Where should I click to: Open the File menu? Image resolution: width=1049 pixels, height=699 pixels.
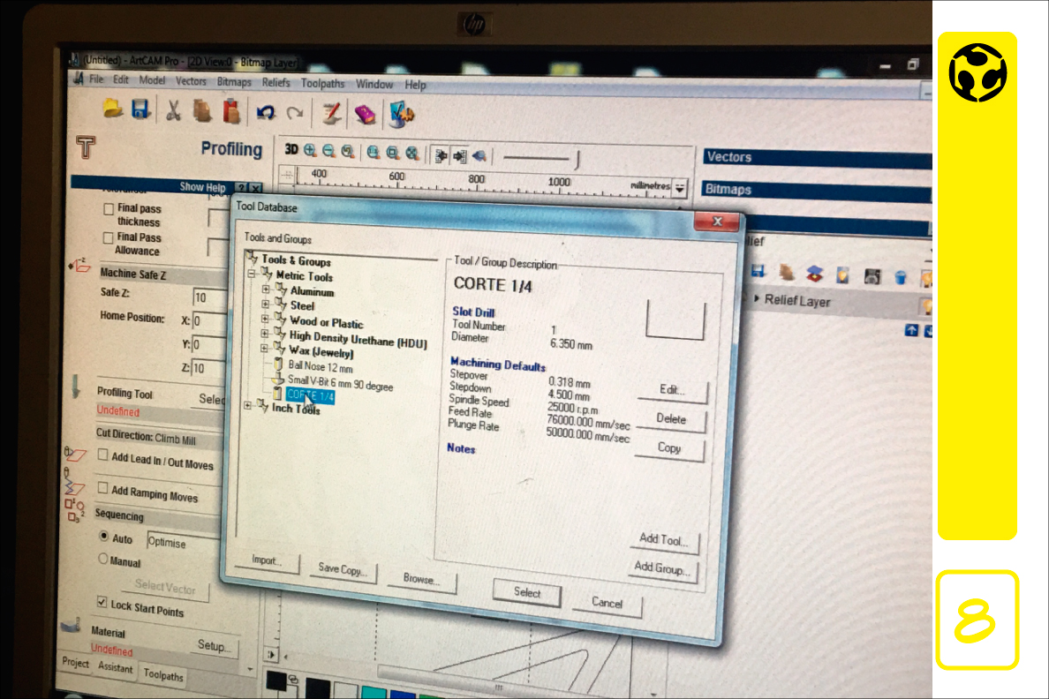(96, 79)
